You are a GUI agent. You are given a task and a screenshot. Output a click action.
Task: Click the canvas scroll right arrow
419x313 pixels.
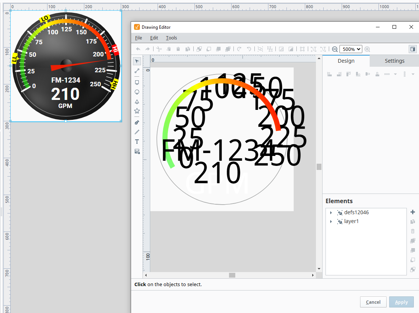pyautogui.click(x=313, y=275)
